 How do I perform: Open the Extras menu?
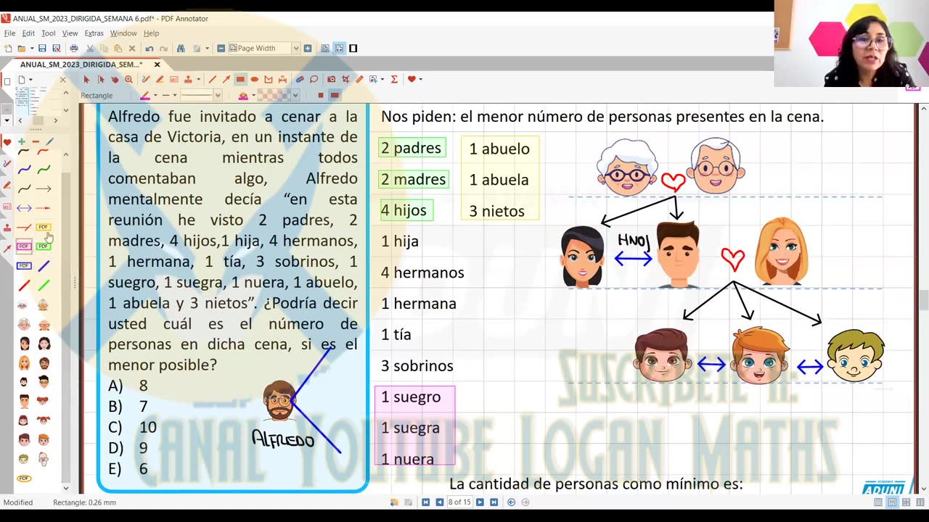click(94, 33)
